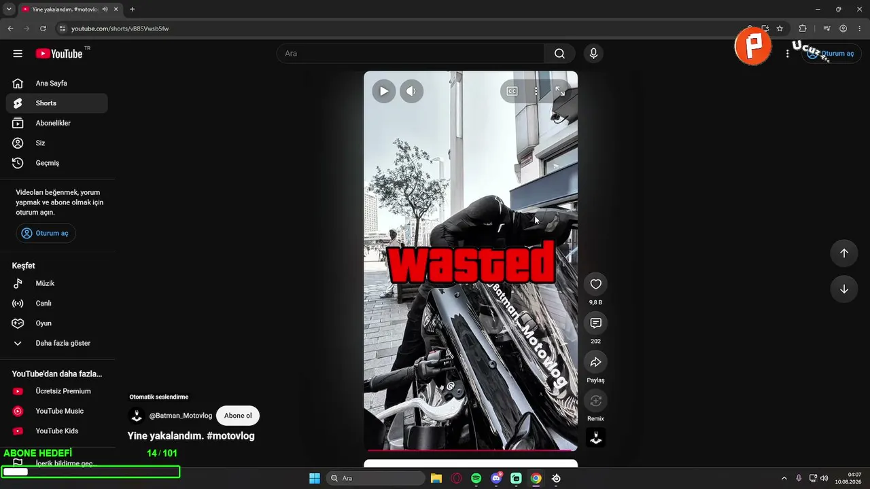870x489 pixels.
Task: Open the Short's three-dot more options
Action: coord(536,91)
